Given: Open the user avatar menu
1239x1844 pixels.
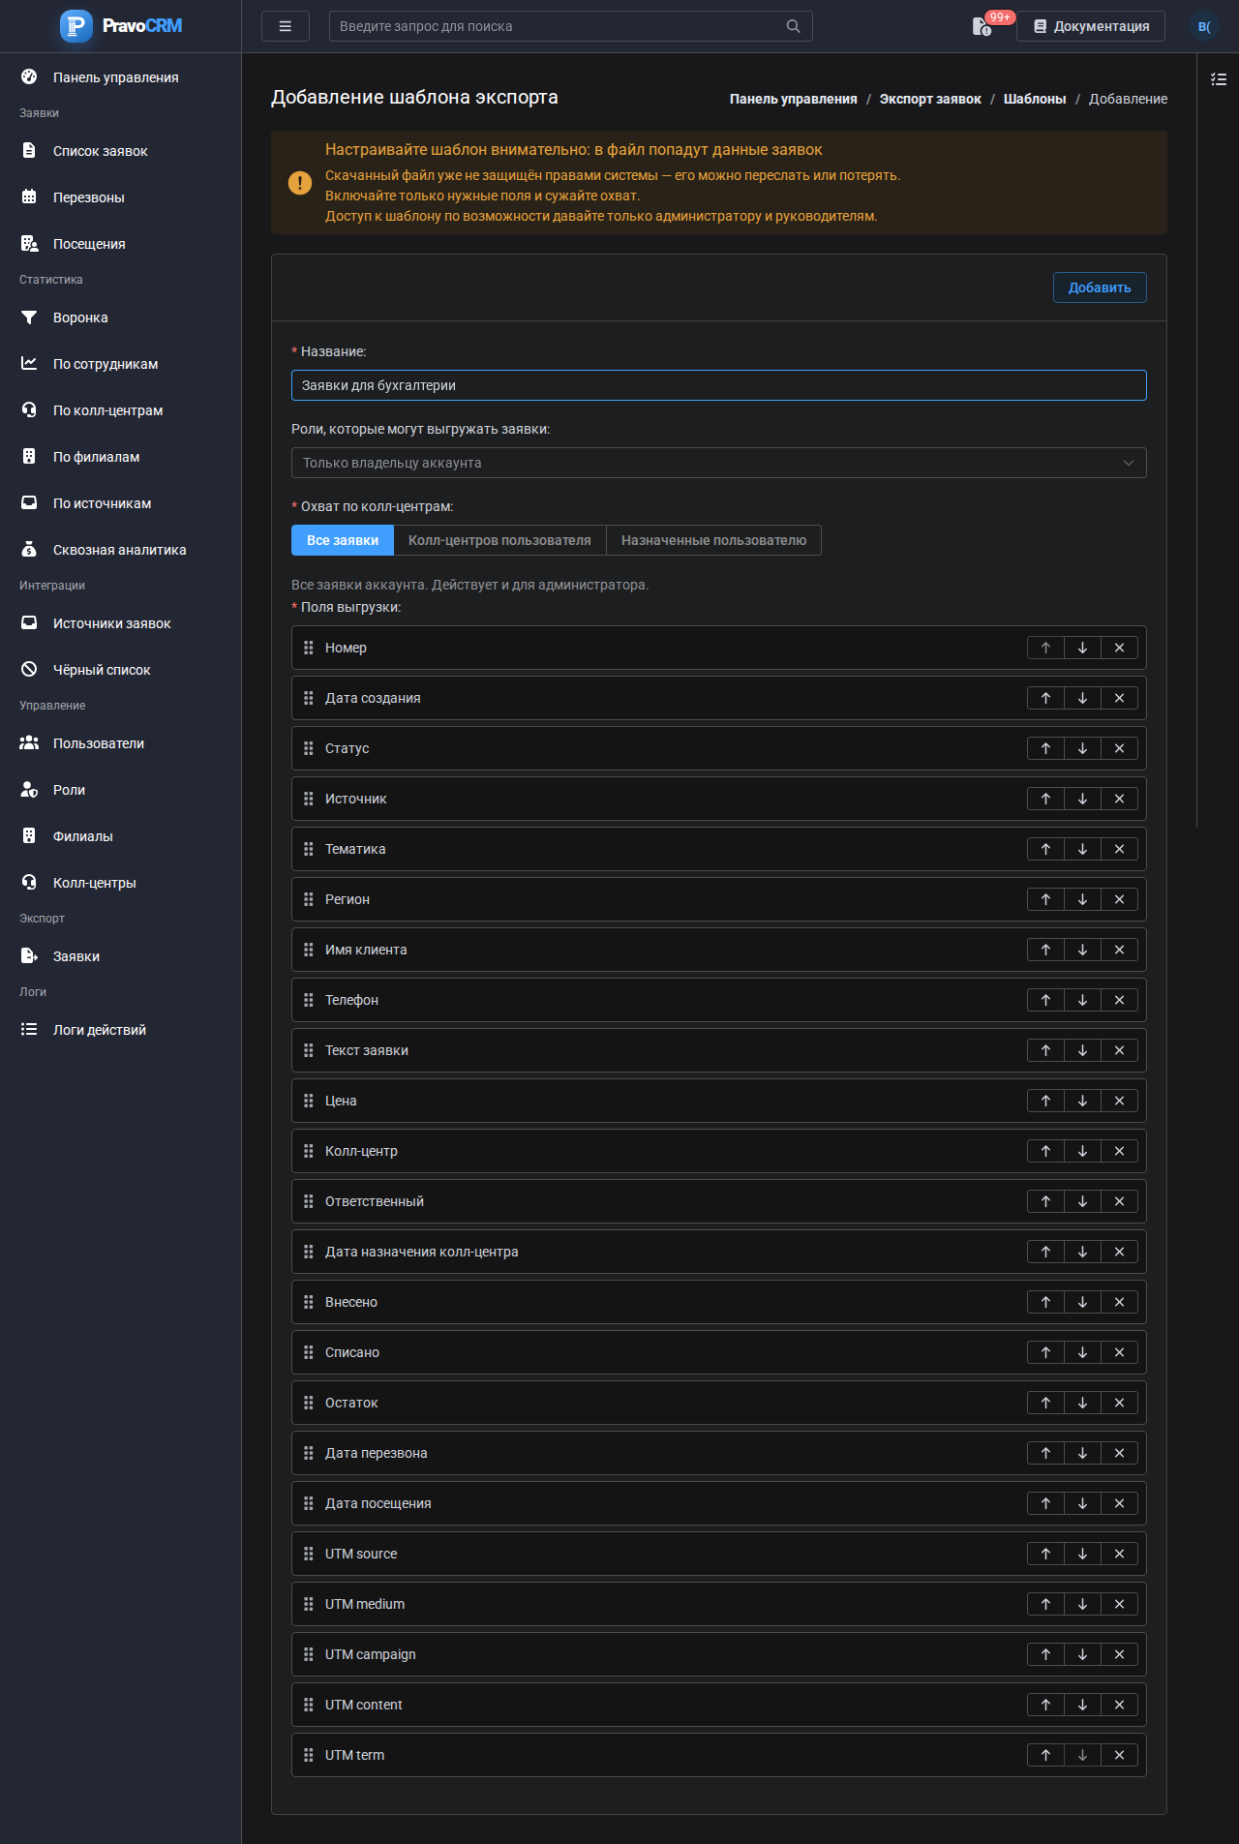Looking at the screenshot, I should (1204, 26).
